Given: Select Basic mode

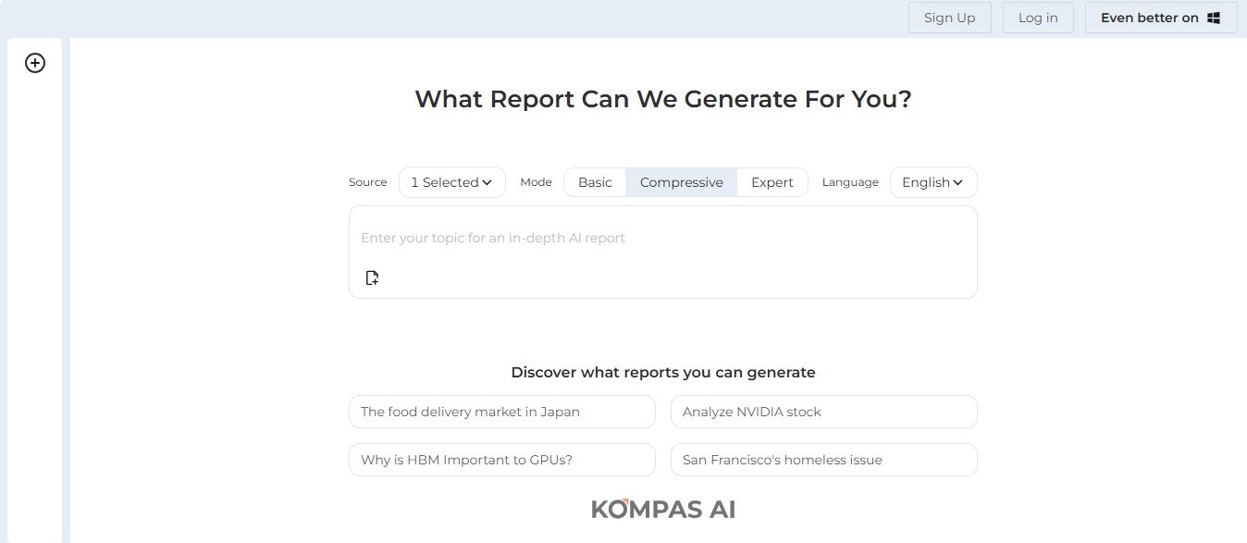Looking at the screenshot, I should click(x=595, y=182).
